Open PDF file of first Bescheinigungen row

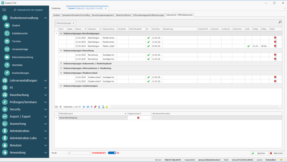tap(275, 38)
